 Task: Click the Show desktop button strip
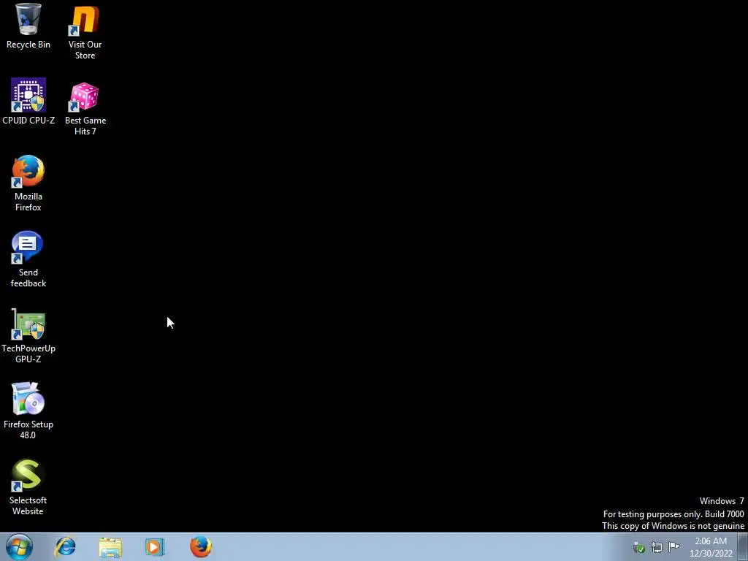coord(743,546)
